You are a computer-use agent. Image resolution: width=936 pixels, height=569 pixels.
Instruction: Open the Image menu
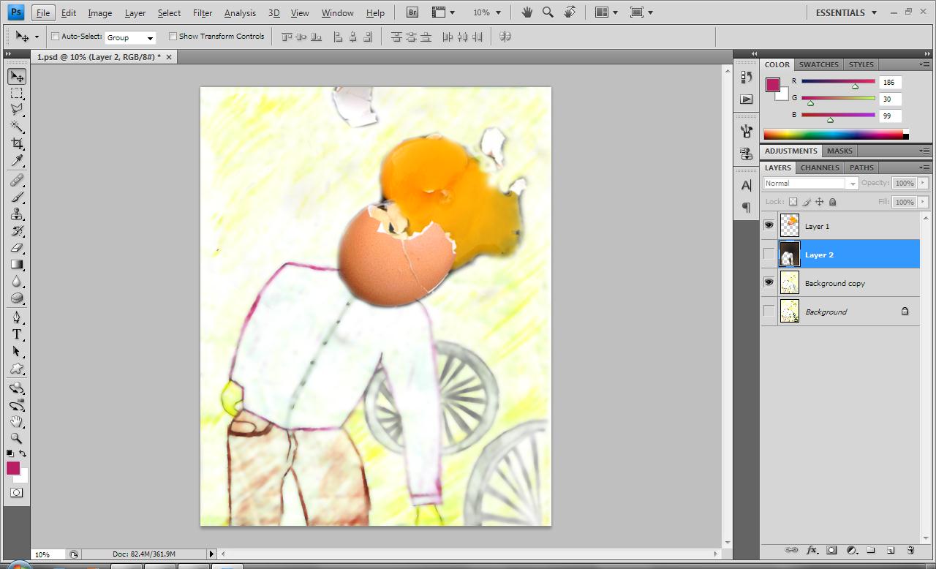[x=100, y=12]
